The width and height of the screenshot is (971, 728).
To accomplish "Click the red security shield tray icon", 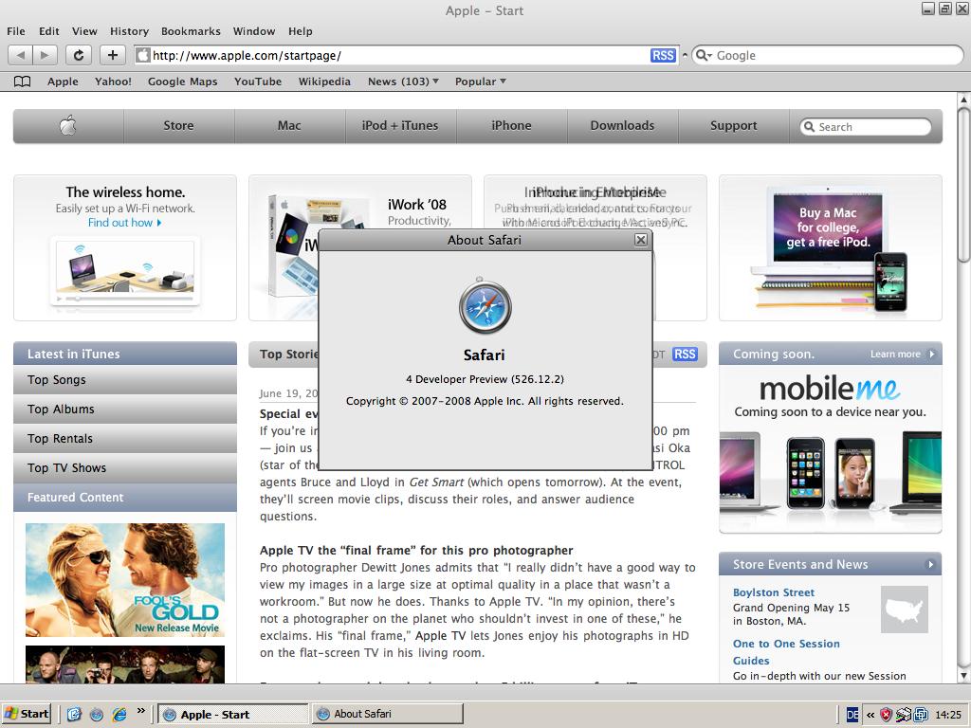I will pyautogui.click(x=887, y=715).
